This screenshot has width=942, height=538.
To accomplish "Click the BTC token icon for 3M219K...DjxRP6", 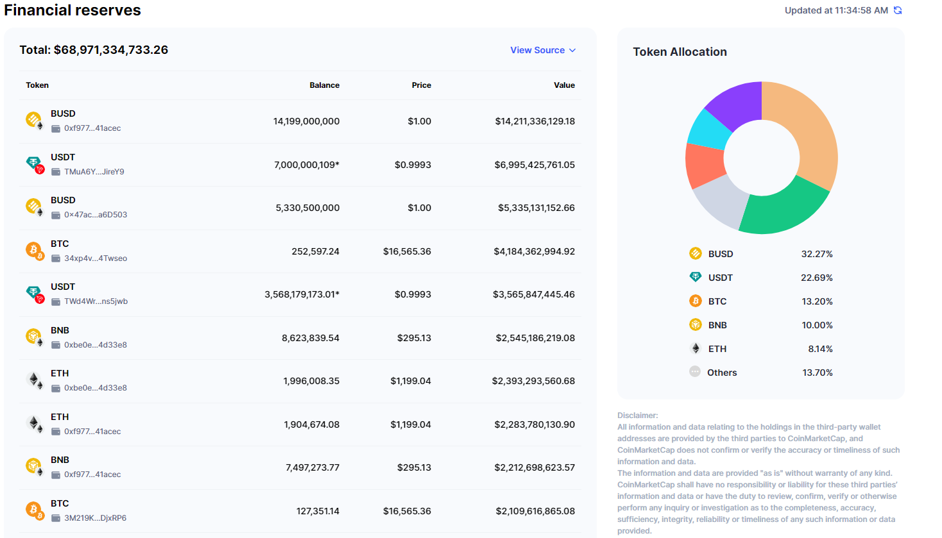I will point(35,510).
